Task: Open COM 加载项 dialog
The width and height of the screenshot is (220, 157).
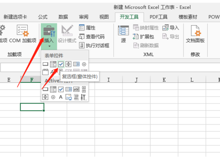Action: (23, 34)
